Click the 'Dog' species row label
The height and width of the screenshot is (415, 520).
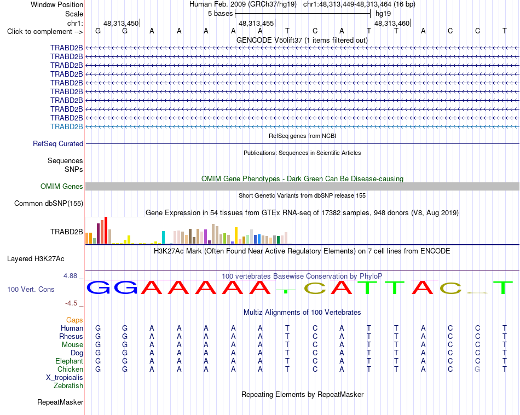coord(77,353)
